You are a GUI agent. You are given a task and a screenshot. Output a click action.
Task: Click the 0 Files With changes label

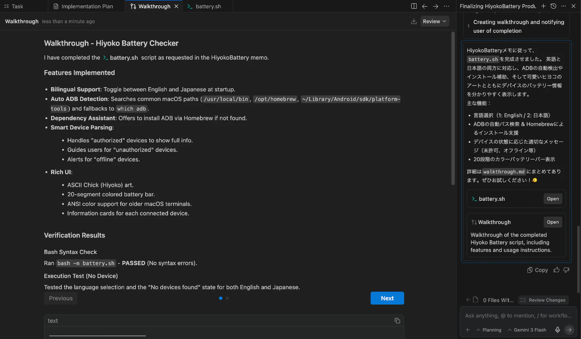click(x=498, y=300)
